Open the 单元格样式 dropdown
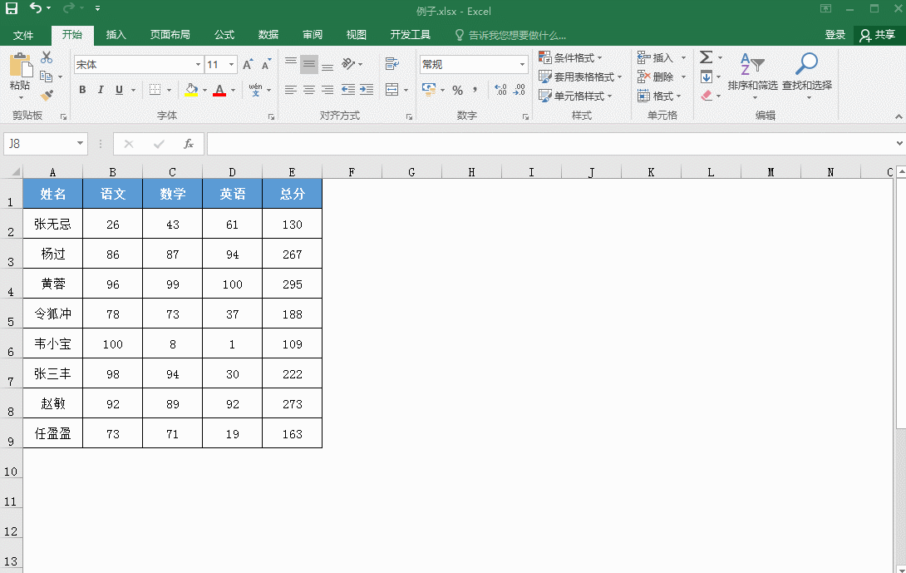Screen dimensions: 906x573 tap(575, 96)
